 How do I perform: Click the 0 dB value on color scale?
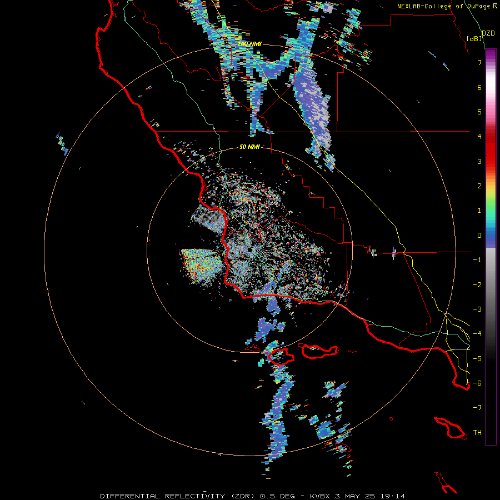[479, 236]
